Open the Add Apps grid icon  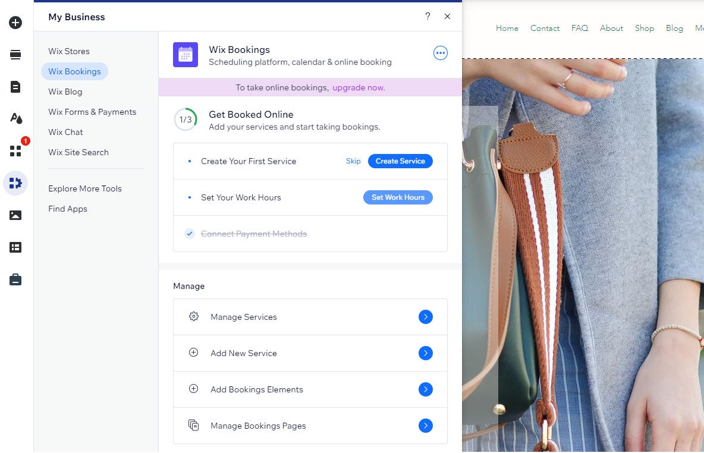(15, 151)
